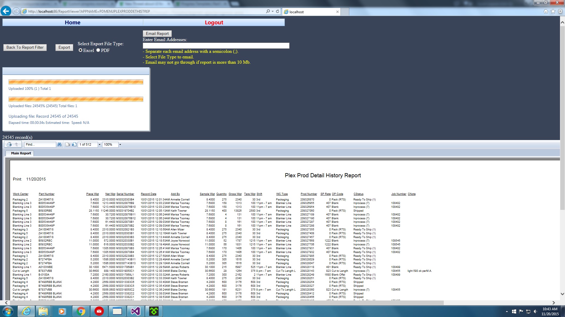Select Excel export file type

(80, 50)
